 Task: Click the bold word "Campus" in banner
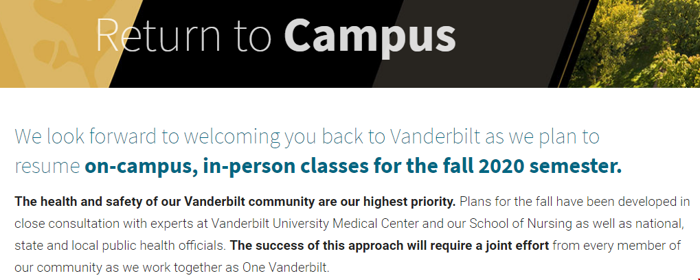(x=370, y=34)
